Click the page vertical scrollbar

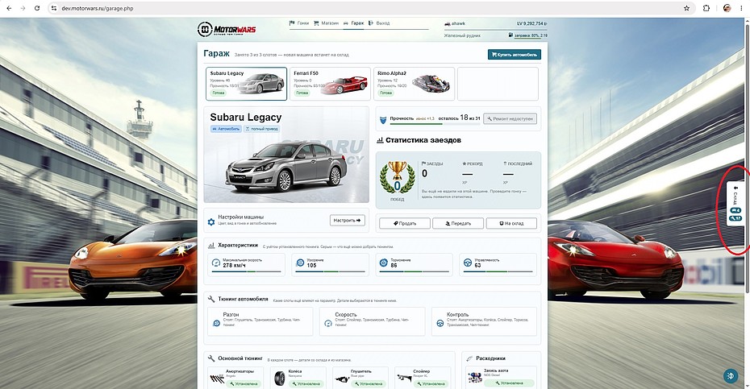tap(748, 158)
